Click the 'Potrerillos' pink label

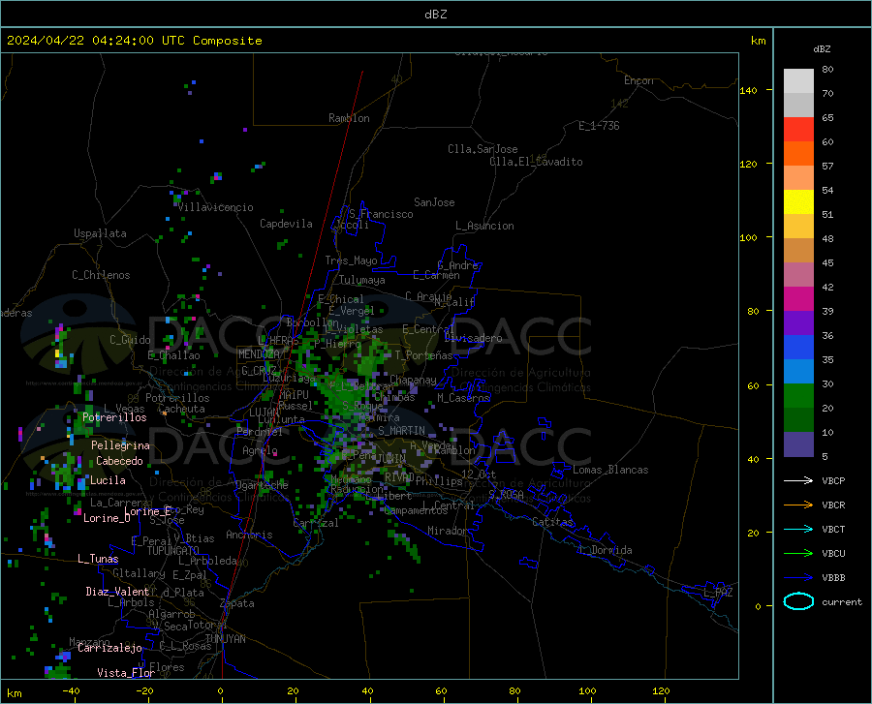click(114, 417)
